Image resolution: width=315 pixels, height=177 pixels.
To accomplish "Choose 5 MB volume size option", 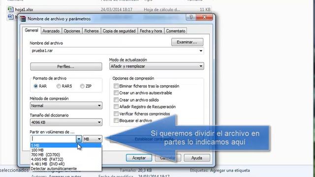I will coord(66,146).
